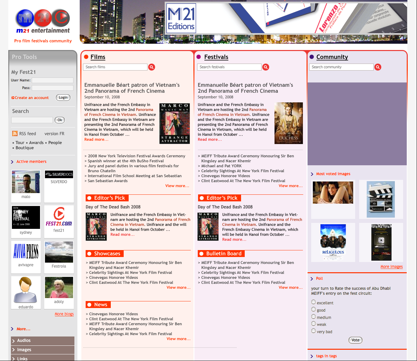Click View more under News
Viewport: 417px width, 361px height.
[179, 339]
